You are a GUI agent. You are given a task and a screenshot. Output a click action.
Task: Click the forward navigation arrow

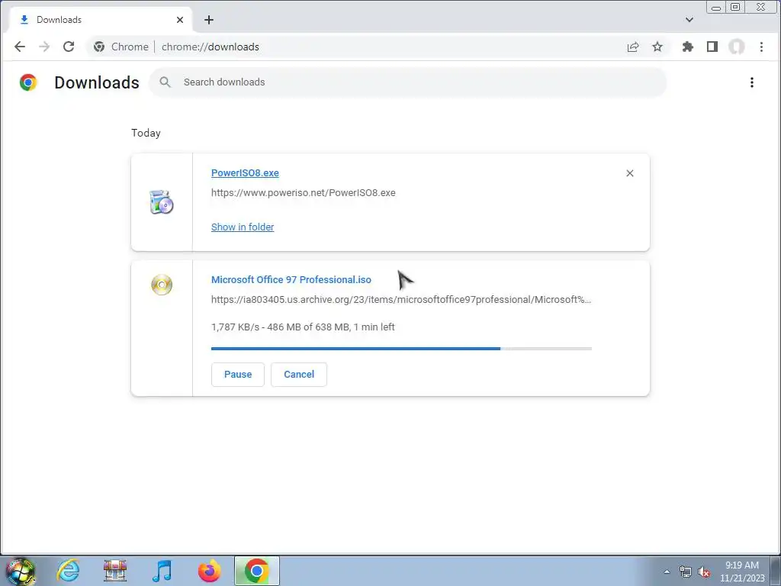tap(44, 47)
